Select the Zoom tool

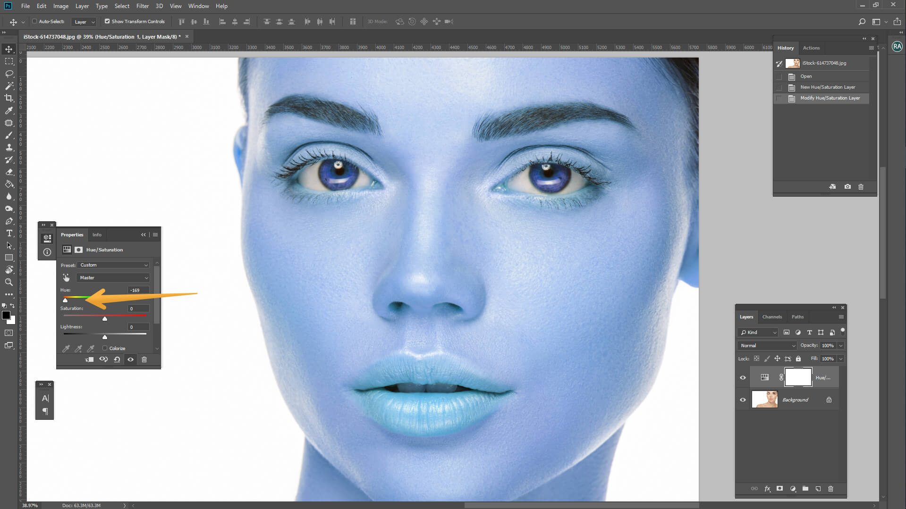[x=8, y=282]
